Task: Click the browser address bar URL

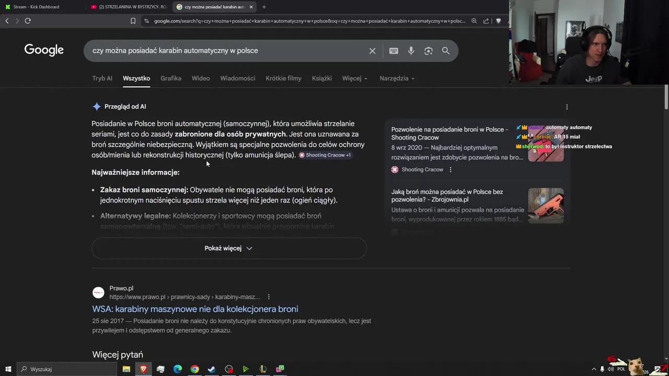Action: [x=308, y=21]
